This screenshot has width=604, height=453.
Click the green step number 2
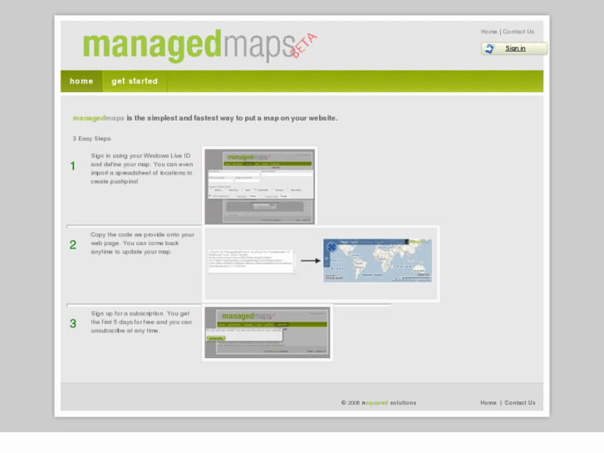73,245
